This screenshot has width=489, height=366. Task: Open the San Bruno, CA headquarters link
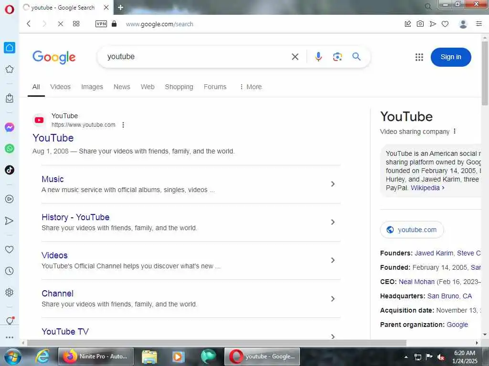[x=449, y=296]
